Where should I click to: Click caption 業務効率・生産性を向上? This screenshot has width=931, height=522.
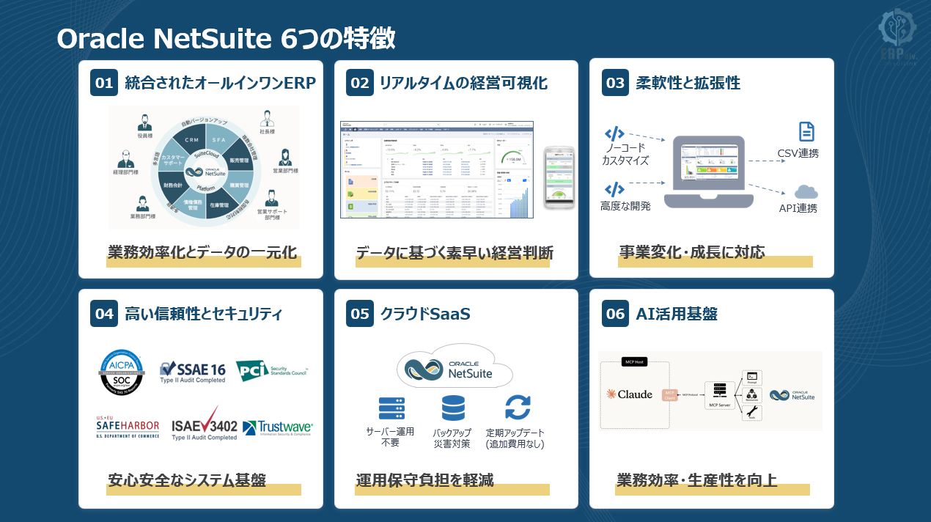697,480
